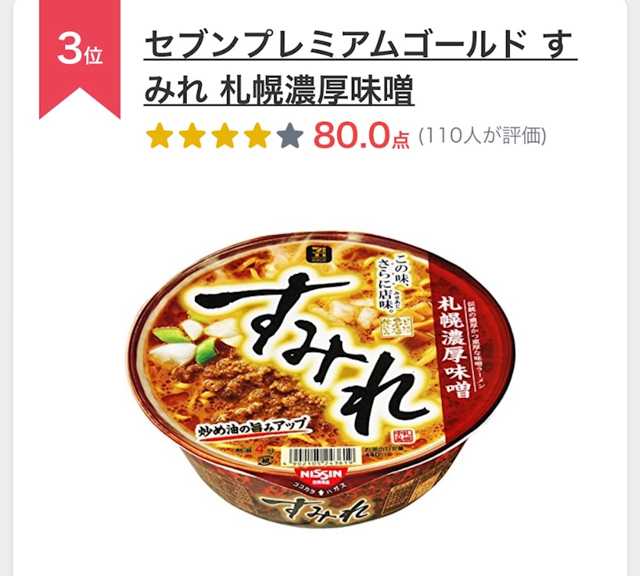Viewport: 640px width, 576px height.
Task: Click the NISSIN logo on the cup
Action: [x=322, y=474]
